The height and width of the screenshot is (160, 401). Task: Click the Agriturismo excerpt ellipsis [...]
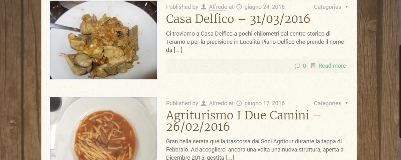tap(230, 157)
